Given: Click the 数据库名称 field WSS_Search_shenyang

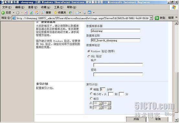Looking at the screenshot, I should [x=116, y=40].
